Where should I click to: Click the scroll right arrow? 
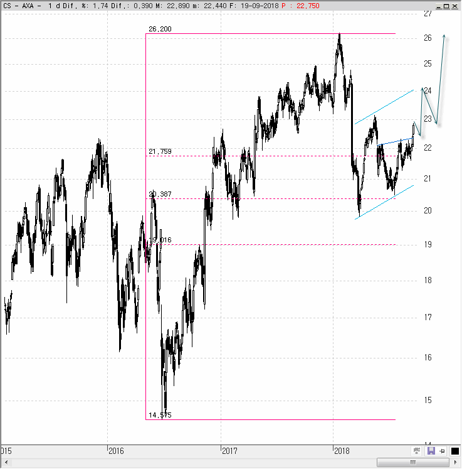(x=456, y=463)
